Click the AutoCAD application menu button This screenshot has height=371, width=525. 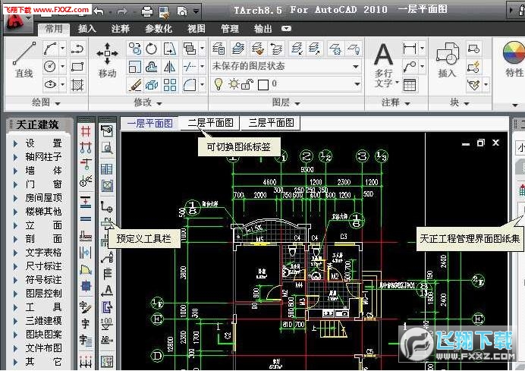coord(17,22)
